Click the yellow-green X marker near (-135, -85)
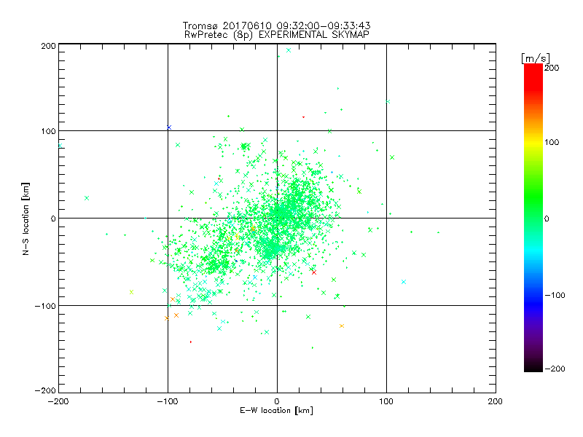 tap(131, 292)
